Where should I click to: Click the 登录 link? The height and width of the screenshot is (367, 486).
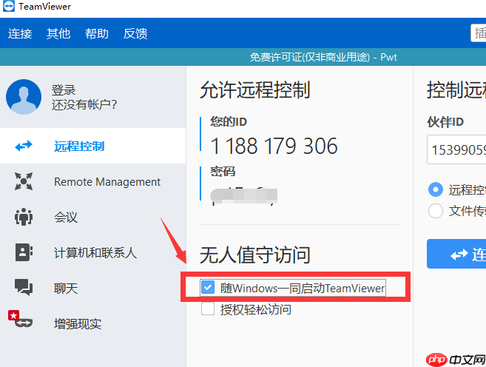64,90
